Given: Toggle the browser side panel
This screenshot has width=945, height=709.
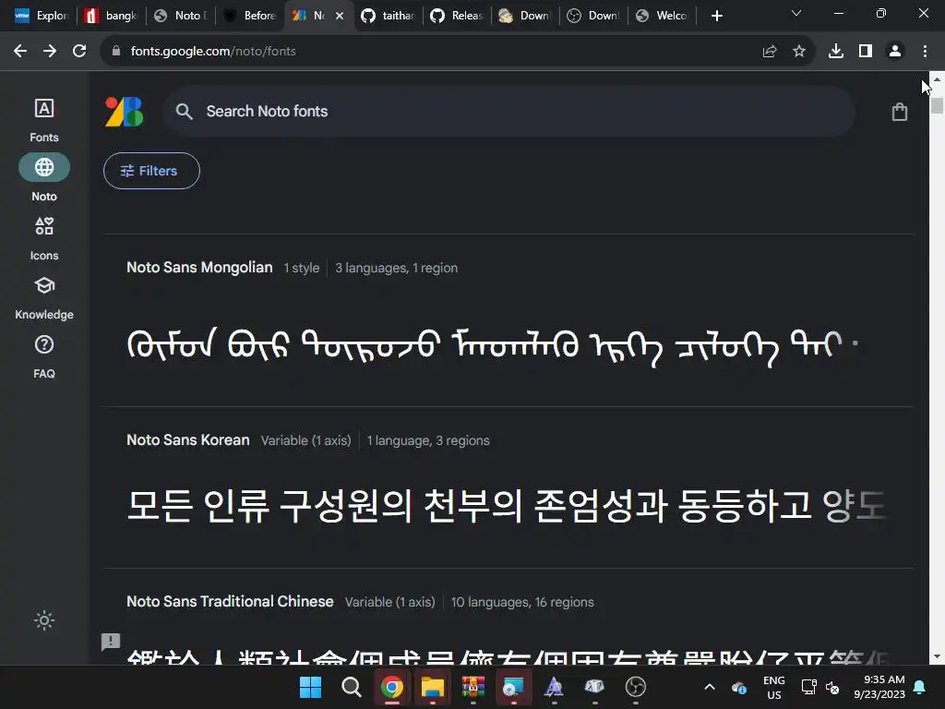Looking at the screenshot, I should [866, 52].
